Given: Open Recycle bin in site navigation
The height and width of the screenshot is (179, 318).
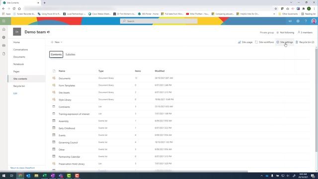Looking at the screenshot, I should pyautogui.click(x=19, y=86).
